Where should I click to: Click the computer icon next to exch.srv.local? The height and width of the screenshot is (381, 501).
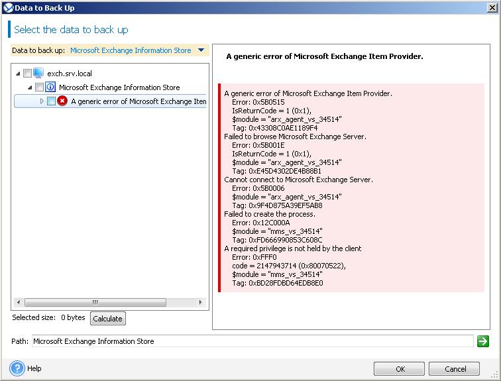tap(38, 73)
